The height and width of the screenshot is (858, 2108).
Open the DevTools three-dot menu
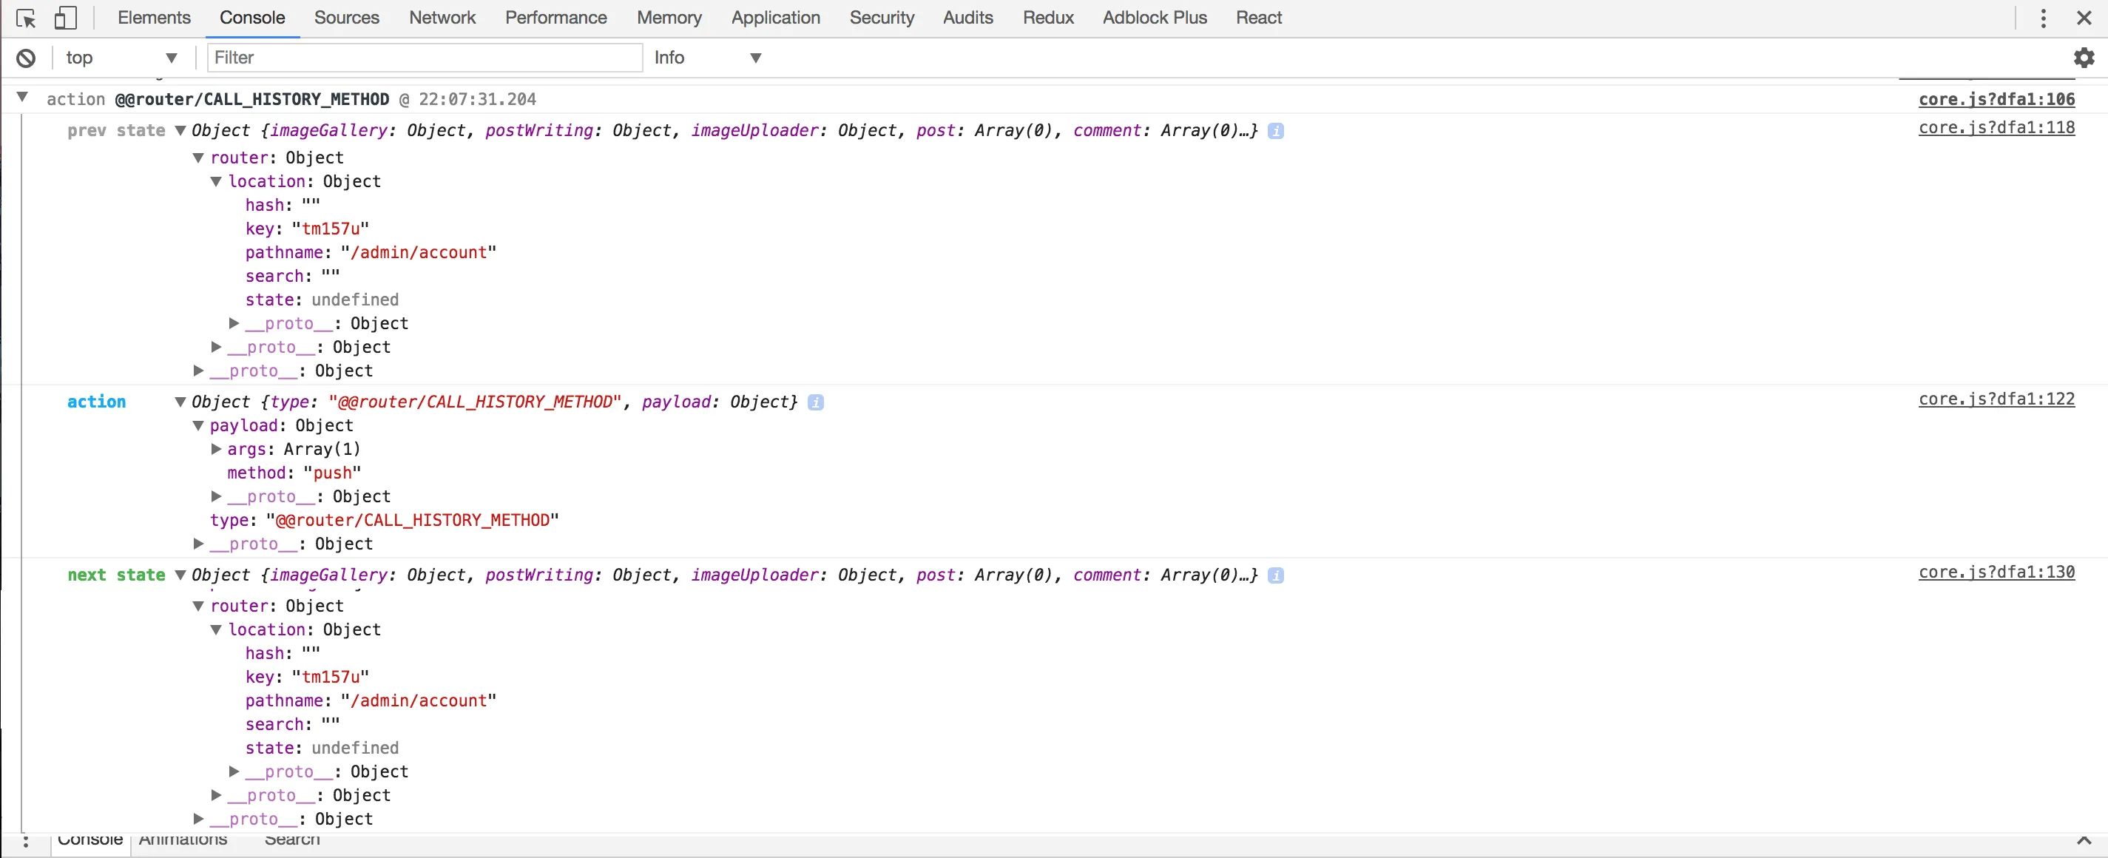(2044, 18)
